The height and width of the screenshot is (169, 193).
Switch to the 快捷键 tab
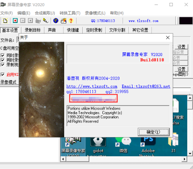point(73,30)
